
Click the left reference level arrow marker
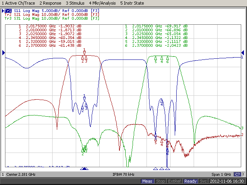[x=3, y=53]
